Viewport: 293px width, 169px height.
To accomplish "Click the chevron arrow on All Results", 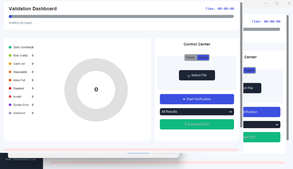I will click(x=230, y=112).
